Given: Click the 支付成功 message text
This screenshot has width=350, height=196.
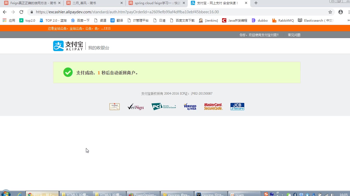Looking at the screenshot, I should click(107, 73).
